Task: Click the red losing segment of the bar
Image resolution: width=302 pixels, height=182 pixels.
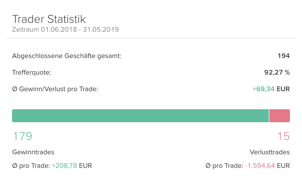Action: 279,116
